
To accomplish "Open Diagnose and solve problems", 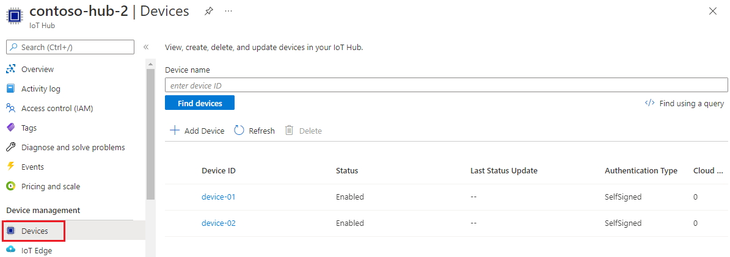I will (x=73, y=148).
